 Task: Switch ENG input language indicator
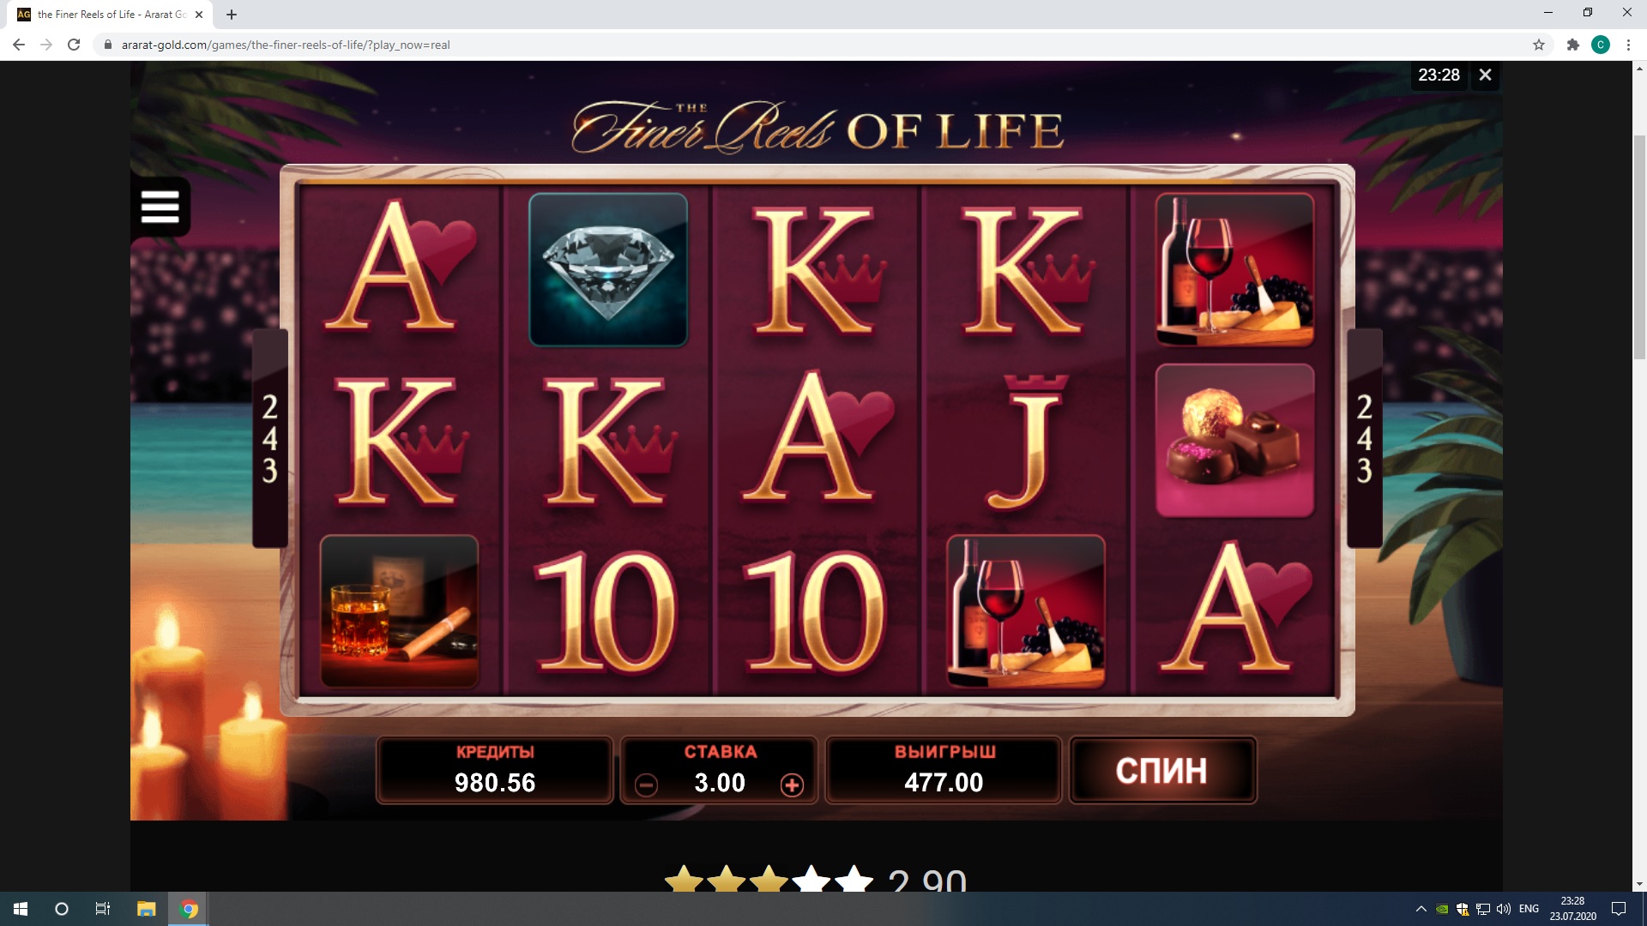click(x=1529, y=909)
